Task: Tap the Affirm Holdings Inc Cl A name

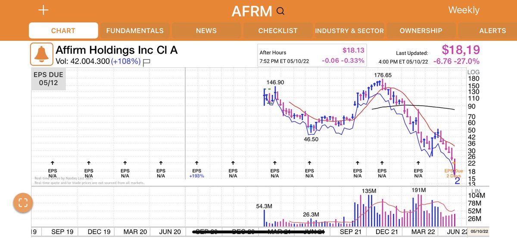Action: pos(117,50)
